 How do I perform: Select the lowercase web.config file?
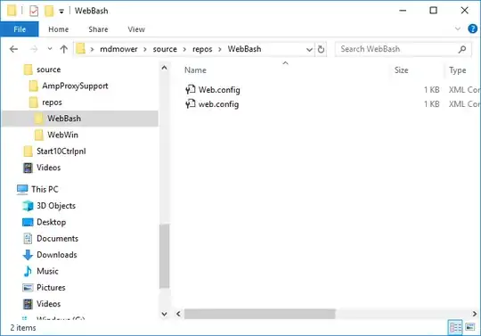click(218, 104)
